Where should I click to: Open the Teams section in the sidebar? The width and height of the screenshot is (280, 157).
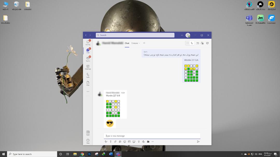(x=88, y=59)
